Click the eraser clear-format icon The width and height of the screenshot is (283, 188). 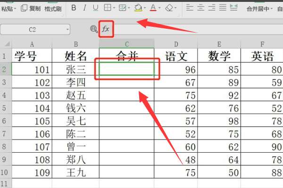click(169, 8)
